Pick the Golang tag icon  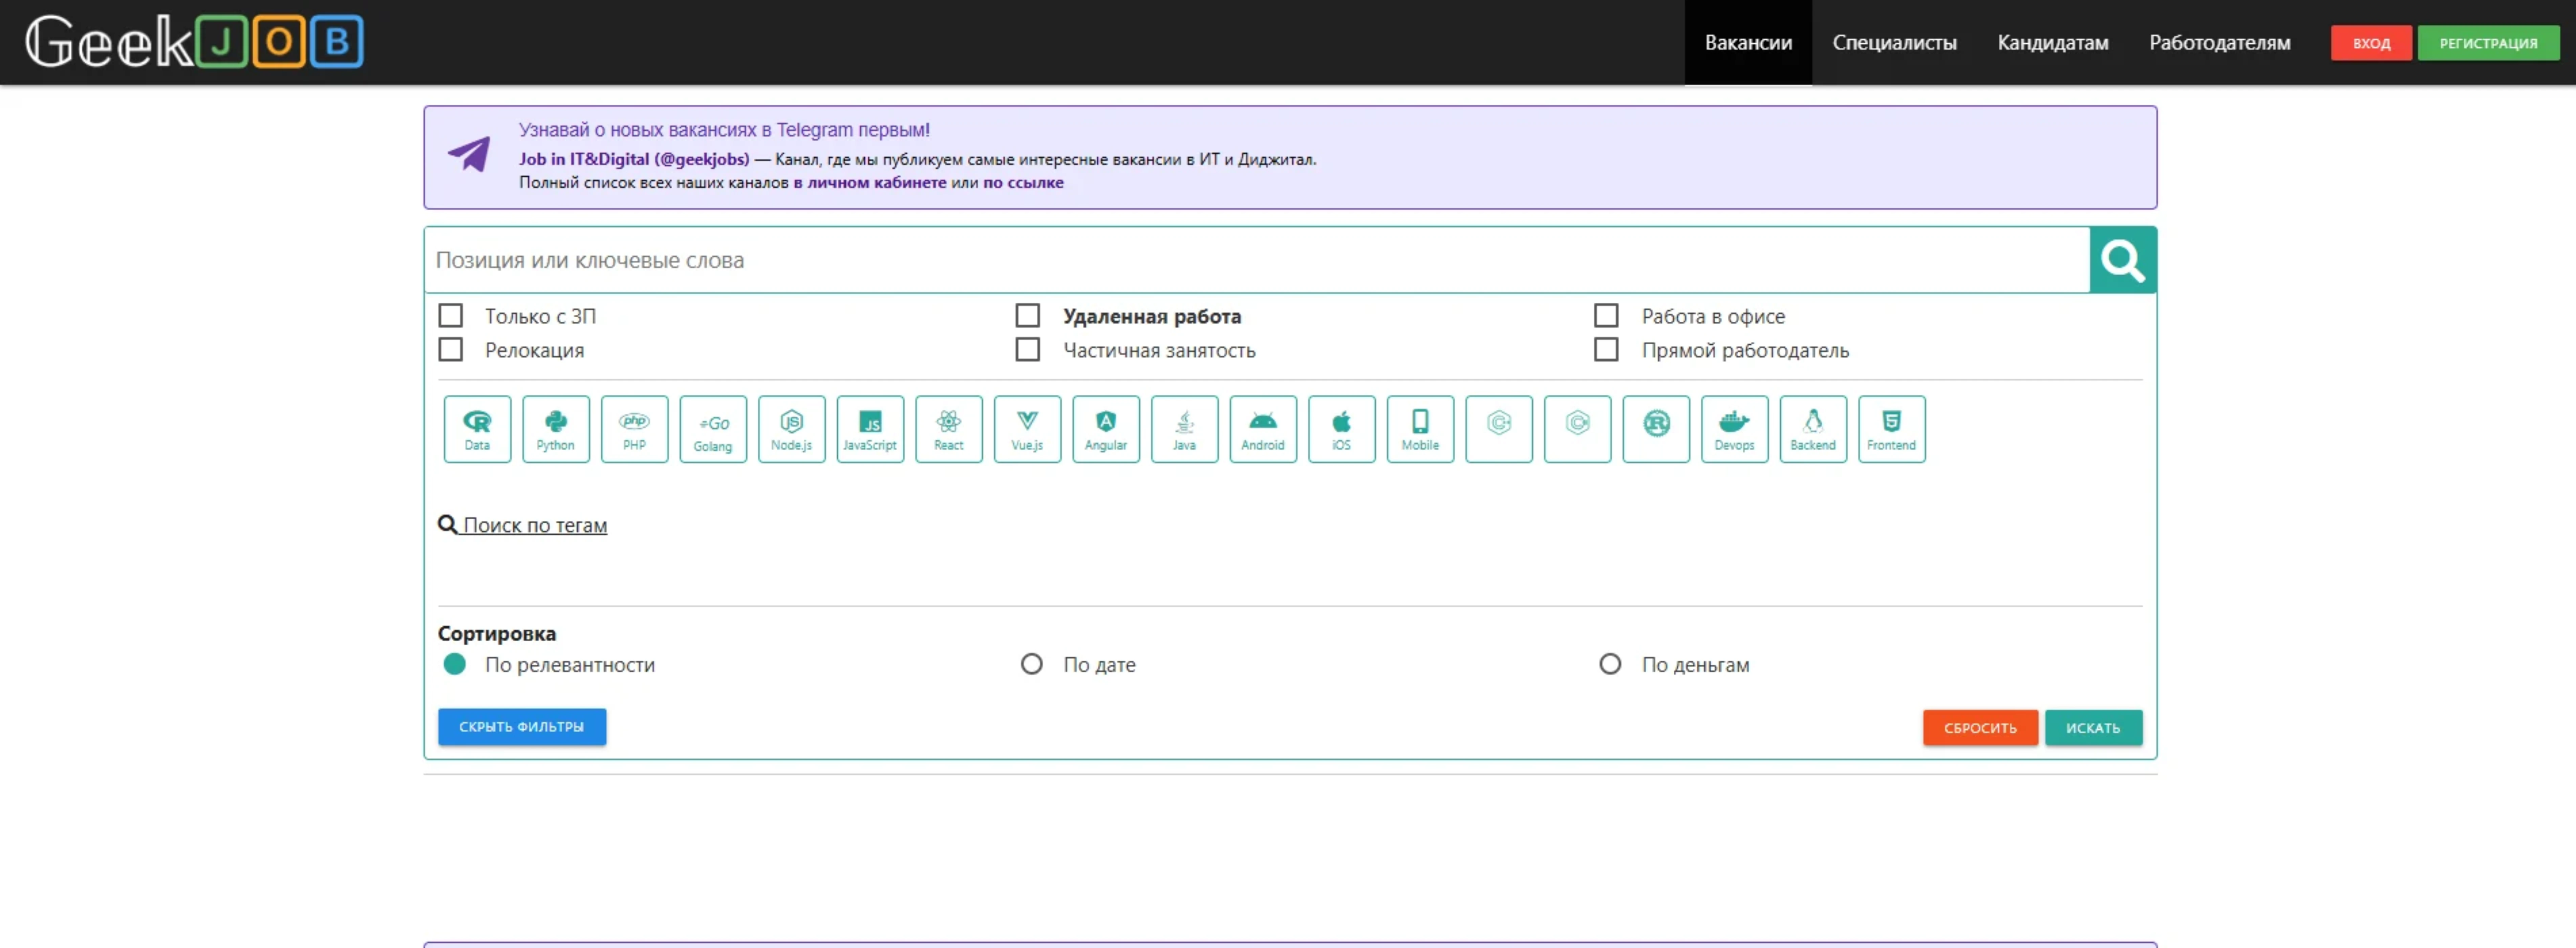pyautogui.click(x=713, y=429)
